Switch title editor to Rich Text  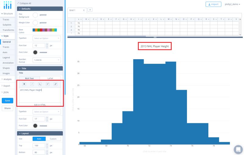29,78
